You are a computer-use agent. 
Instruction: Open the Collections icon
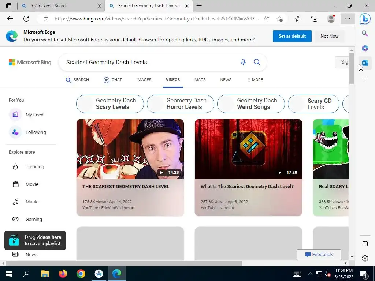coord(314,19)
